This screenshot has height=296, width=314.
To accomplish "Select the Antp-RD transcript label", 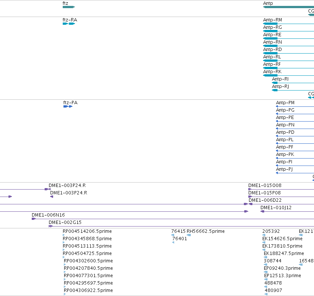I will coord(272,50).
